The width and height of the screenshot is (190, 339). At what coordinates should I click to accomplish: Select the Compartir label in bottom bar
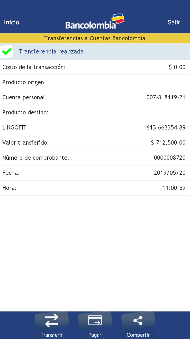pos(138,335)
